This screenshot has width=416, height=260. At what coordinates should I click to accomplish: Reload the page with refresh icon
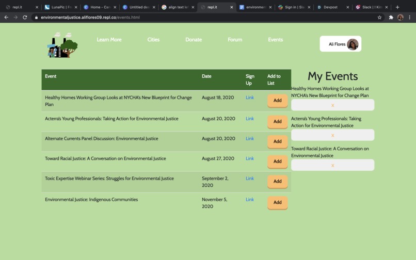coord(25,17)
